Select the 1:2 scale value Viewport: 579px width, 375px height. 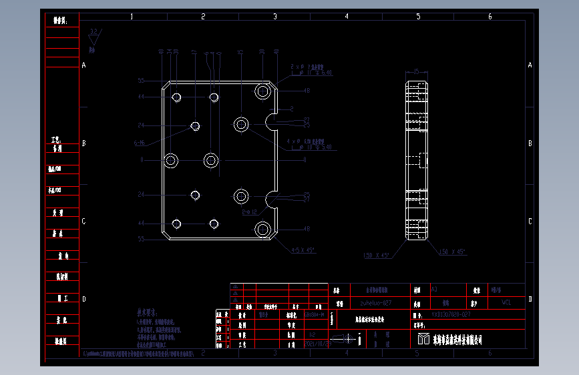312,335
